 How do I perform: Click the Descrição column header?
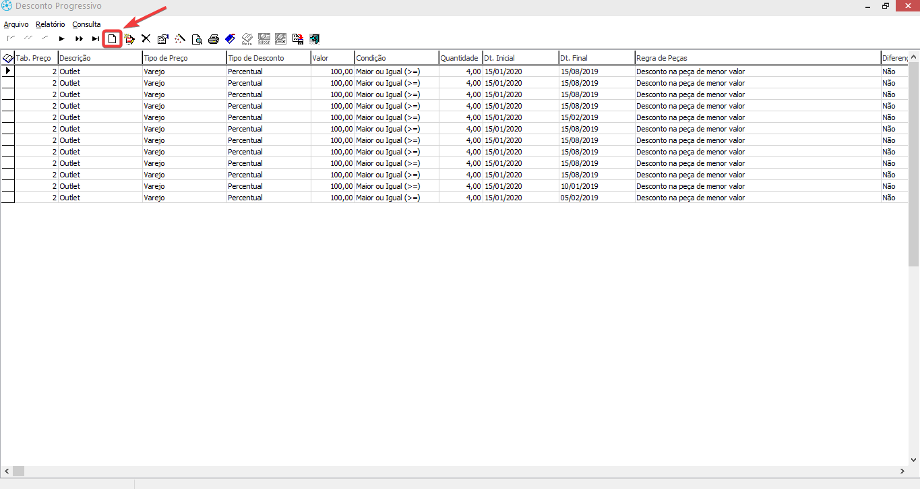[100, 58]
